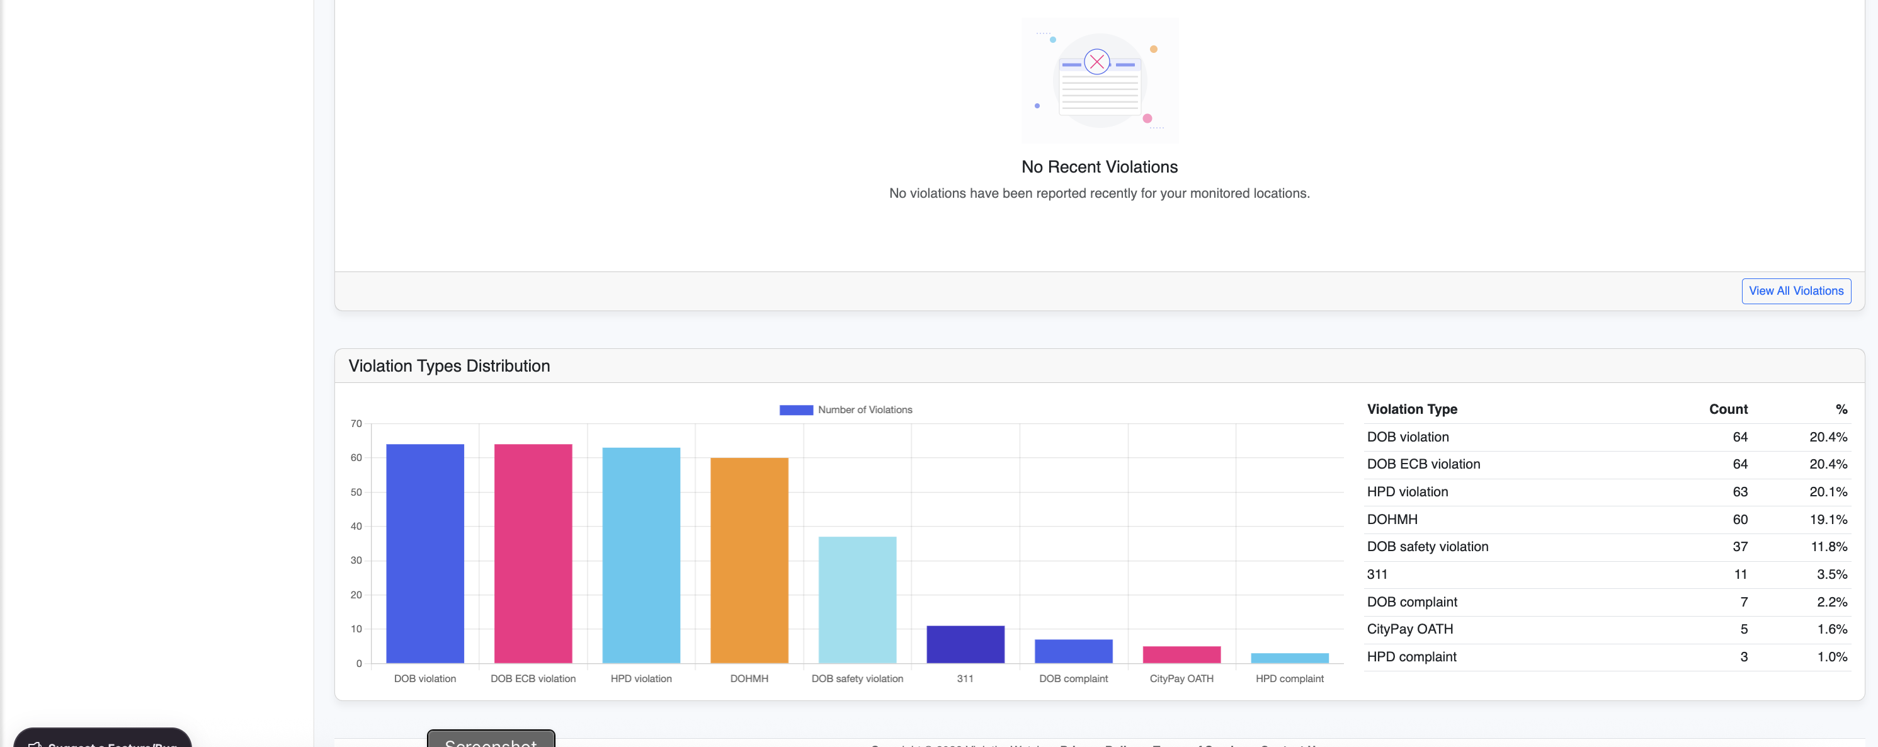Click DOB ECB violation row in table
The width and height of the screenshot is (1878, 747).
pos(1607,464)
